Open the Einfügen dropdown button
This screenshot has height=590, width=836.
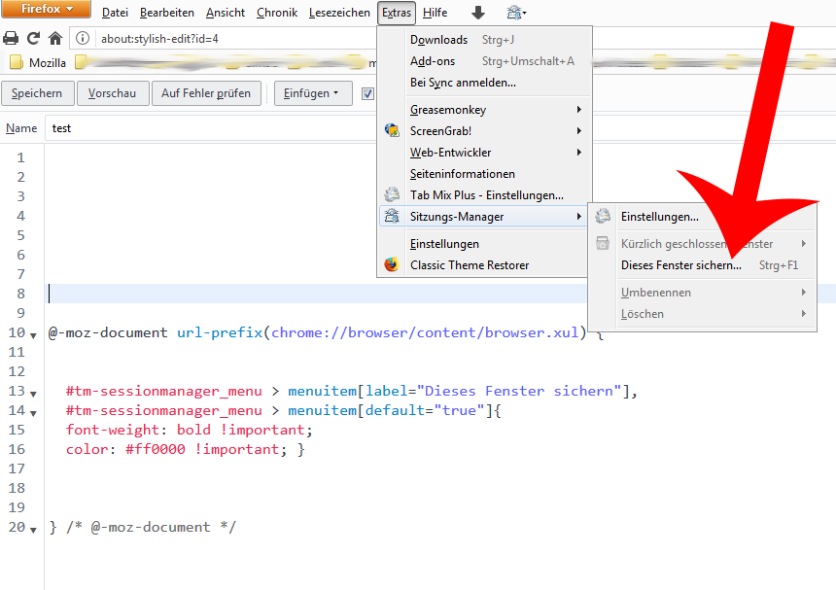pyautogui.click(x=312, y=93)
